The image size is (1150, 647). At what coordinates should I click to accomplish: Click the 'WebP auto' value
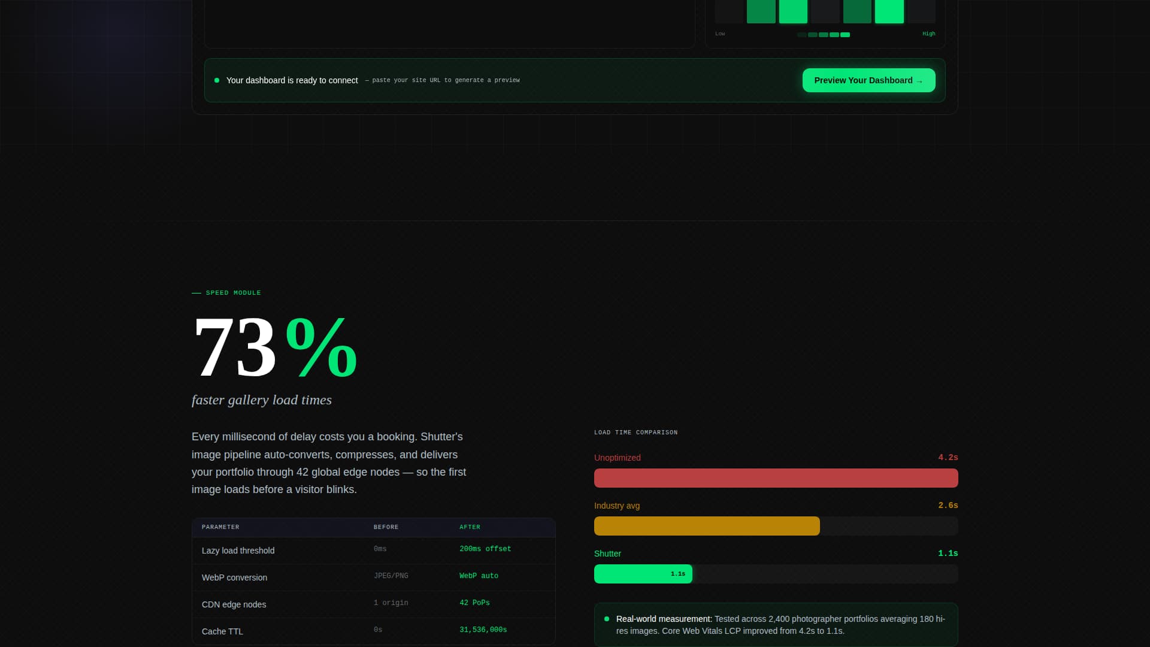479,576
